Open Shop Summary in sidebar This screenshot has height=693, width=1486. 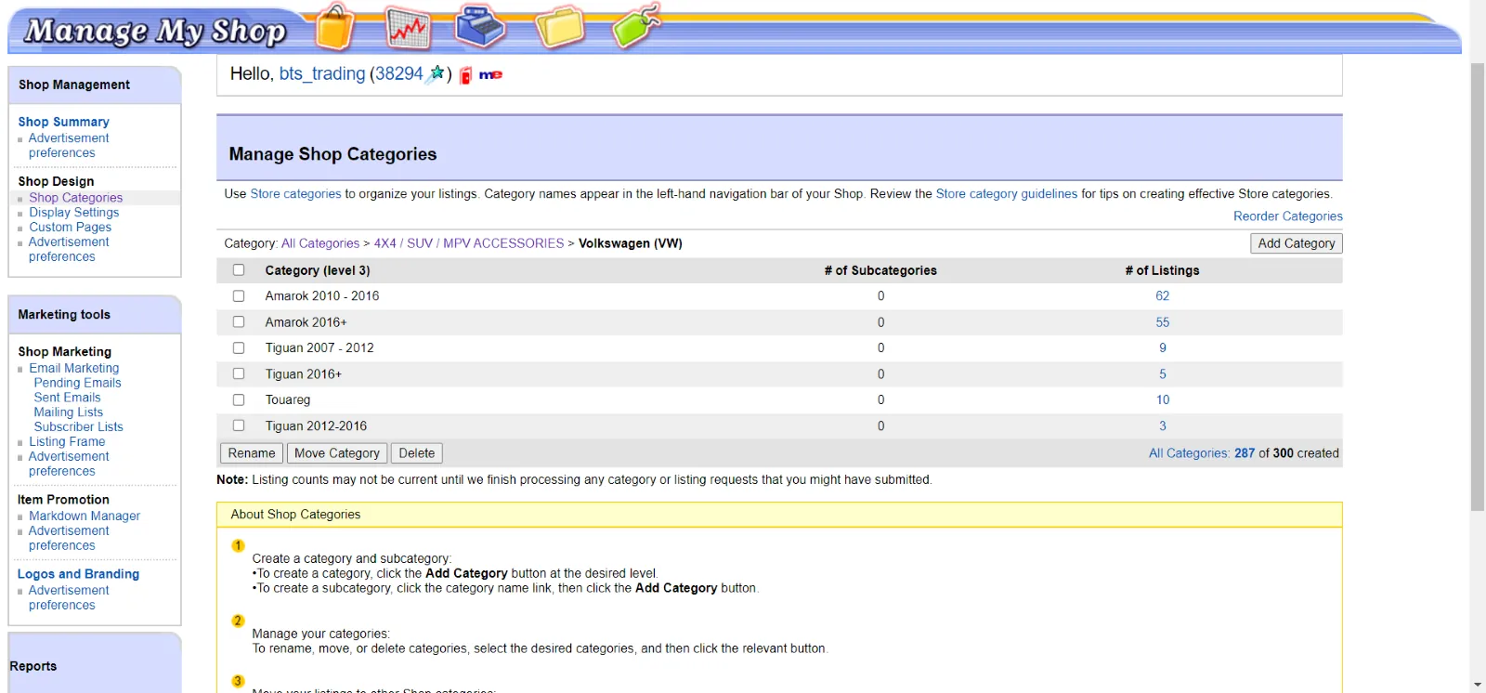click(x=63, y=122)
